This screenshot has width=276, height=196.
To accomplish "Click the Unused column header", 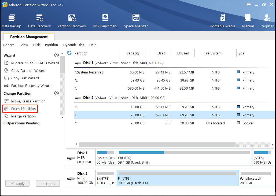I will (x=183, y=53).
